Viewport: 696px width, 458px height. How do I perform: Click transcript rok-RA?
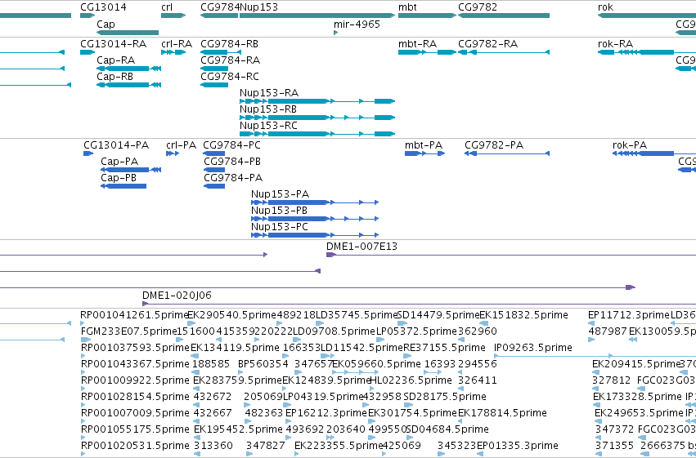coord(647,52)
